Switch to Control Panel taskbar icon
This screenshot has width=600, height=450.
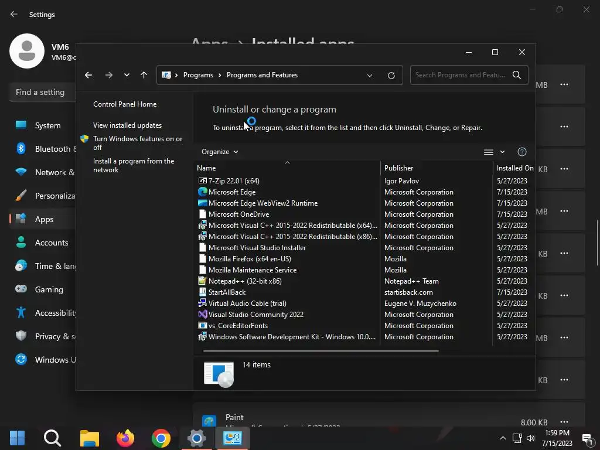click(x=233, y=438)
